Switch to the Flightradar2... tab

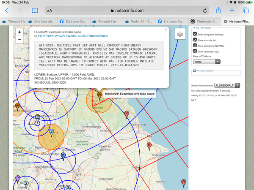pyautogui.click(x=205, y=22)
